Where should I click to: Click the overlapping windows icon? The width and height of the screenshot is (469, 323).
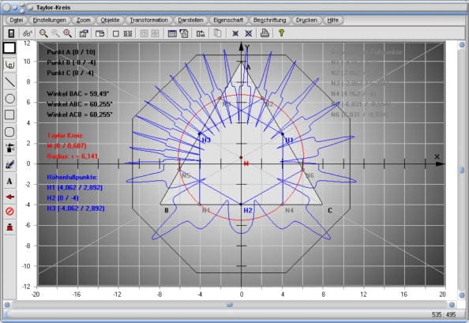(x=100, y=33)
